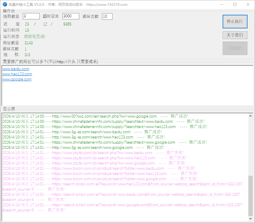This screenshot has height=223, width=255.
Task: Select the 循环次数 input box
Action: [x=107, y=16]
